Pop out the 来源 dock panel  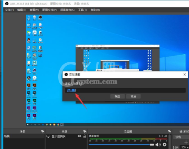click(85, 132)
